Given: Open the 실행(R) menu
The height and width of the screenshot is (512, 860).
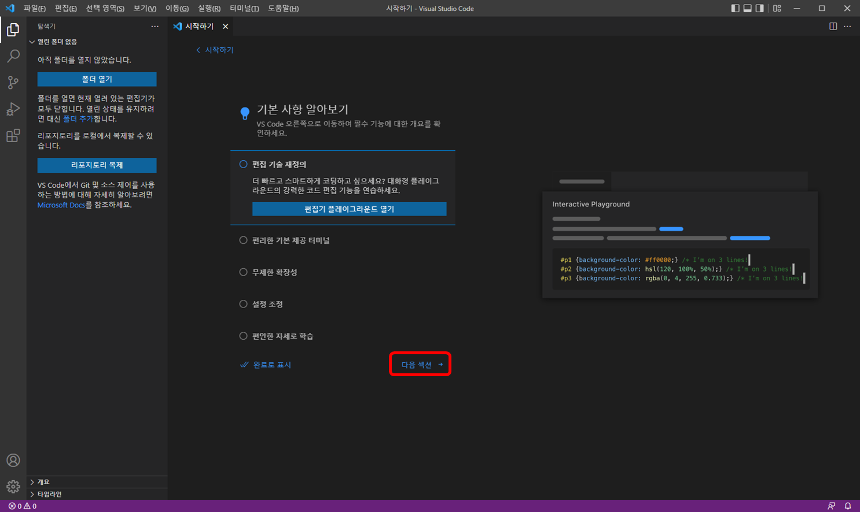Looking at the screenshot, I should [209, 8].
